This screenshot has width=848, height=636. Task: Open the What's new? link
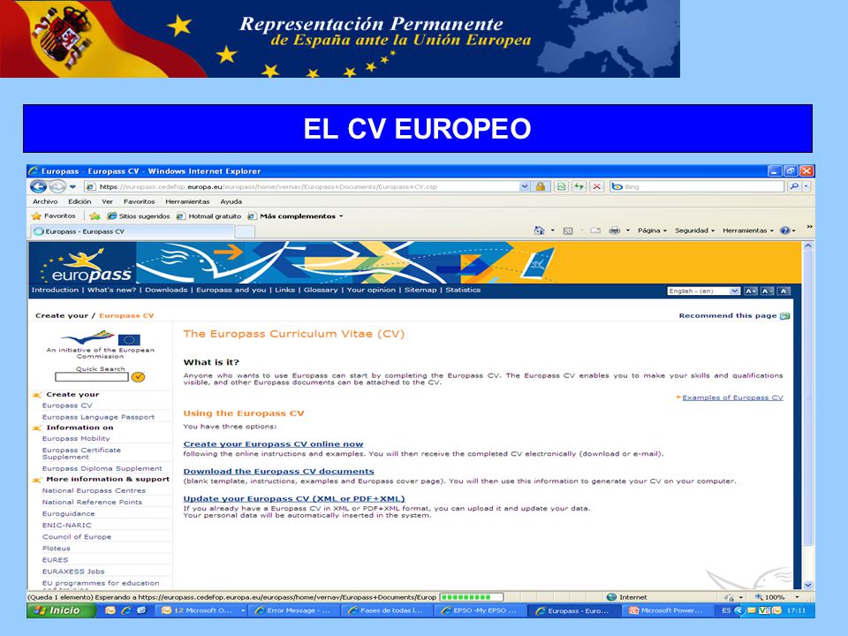[x=111, y=290]
